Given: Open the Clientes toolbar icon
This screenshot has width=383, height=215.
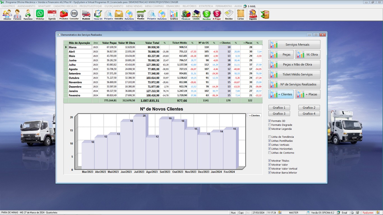Looking at the screenshot, I should pos(7,14).
